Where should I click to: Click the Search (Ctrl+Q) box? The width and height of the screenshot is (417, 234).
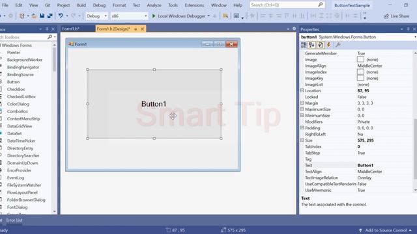coord(287,5)
